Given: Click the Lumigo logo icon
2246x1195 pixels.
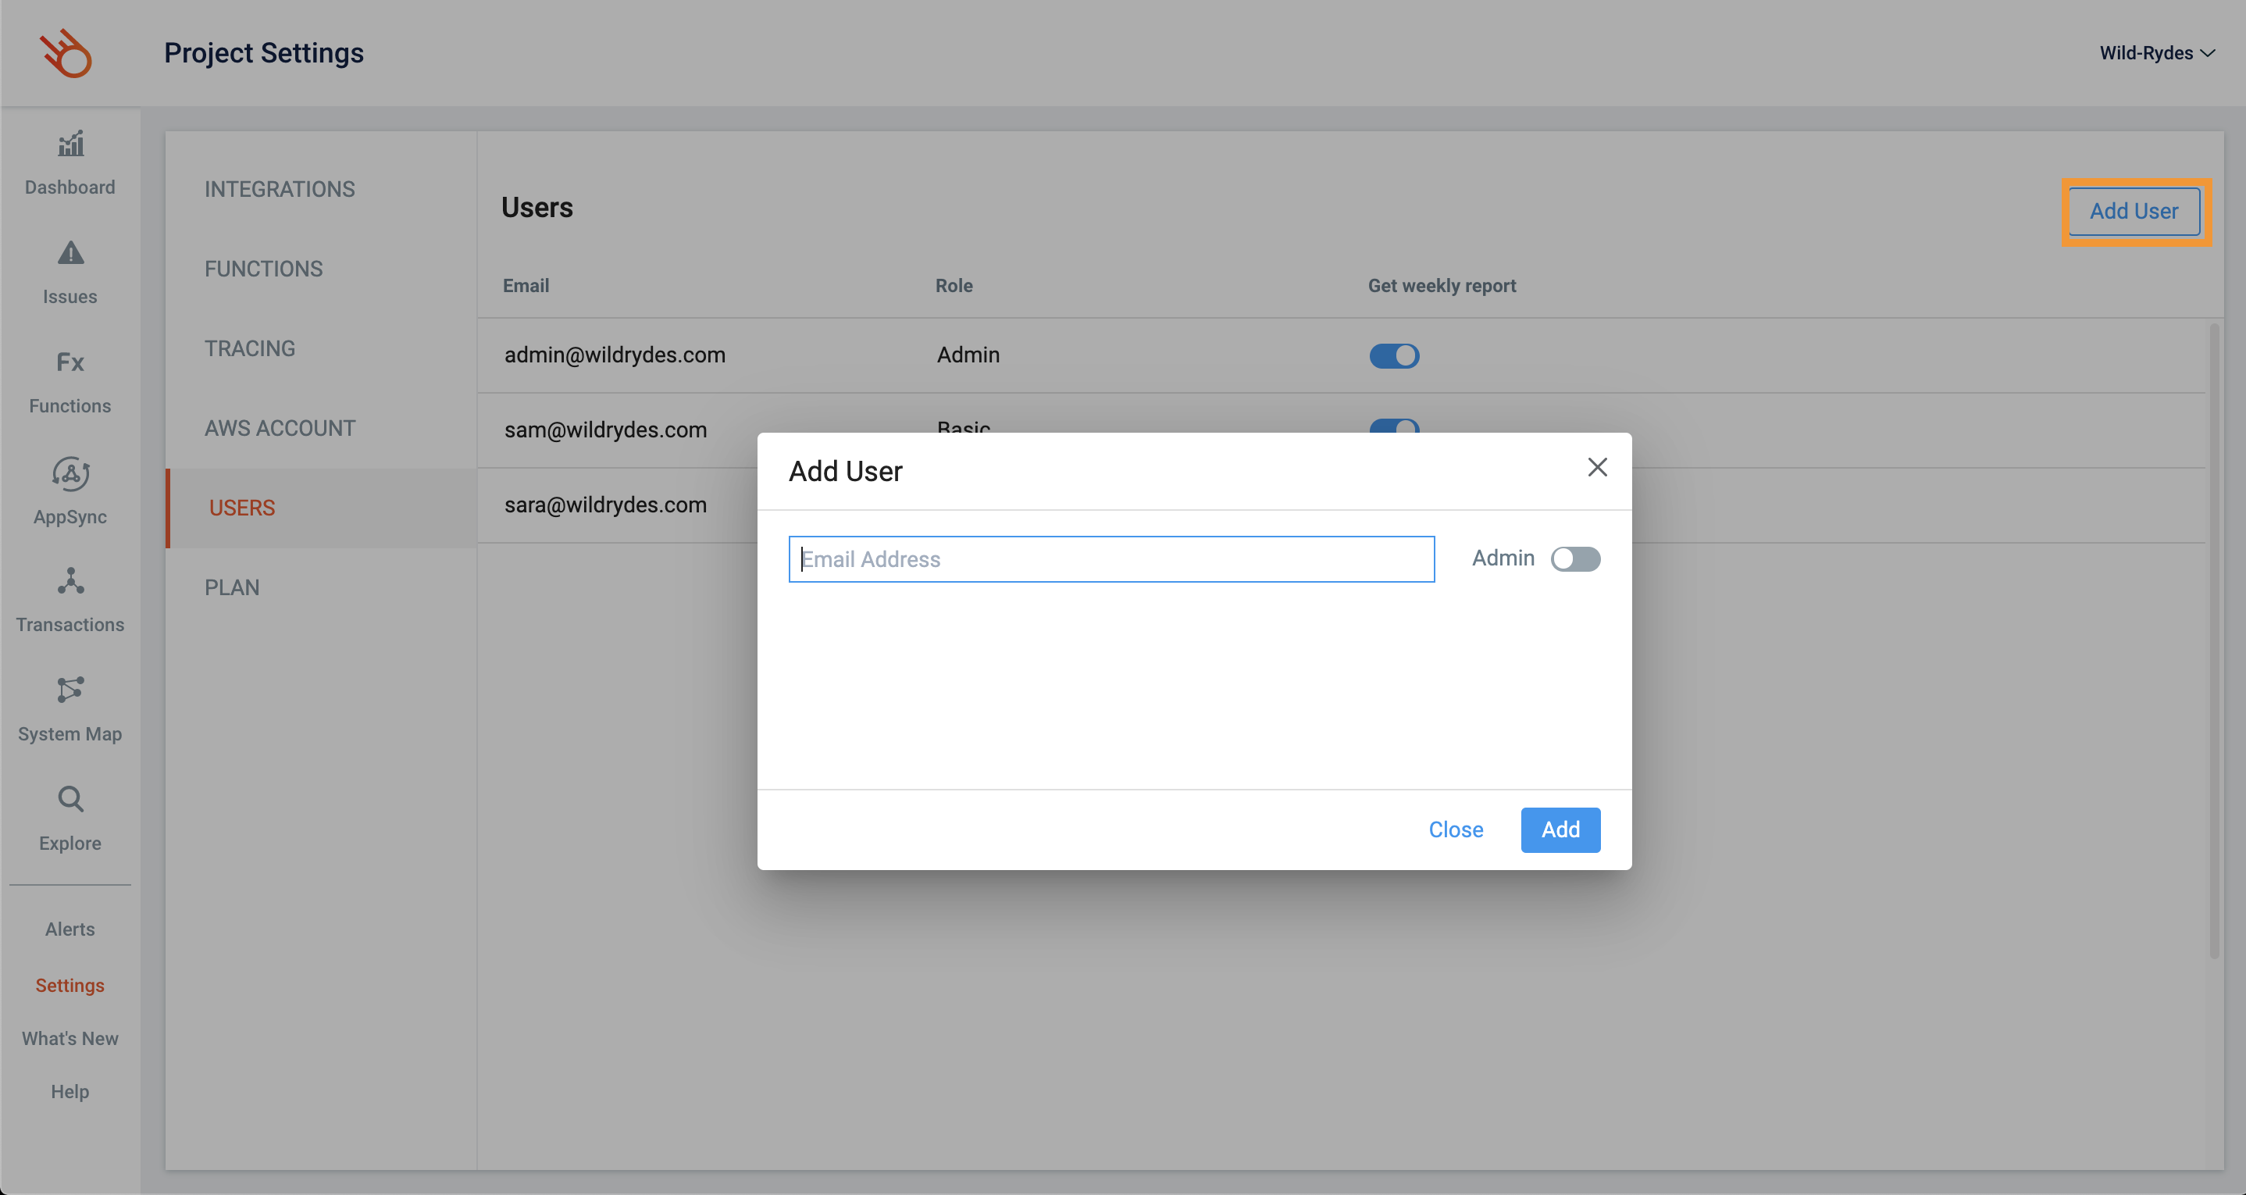Looking at the screenshot, I should tap(66, 53).
